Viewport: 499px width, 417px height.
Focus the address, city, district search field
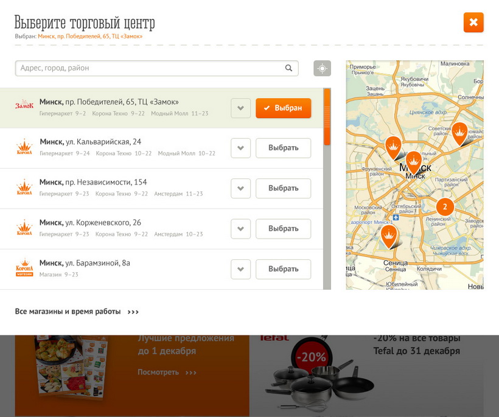156,68
